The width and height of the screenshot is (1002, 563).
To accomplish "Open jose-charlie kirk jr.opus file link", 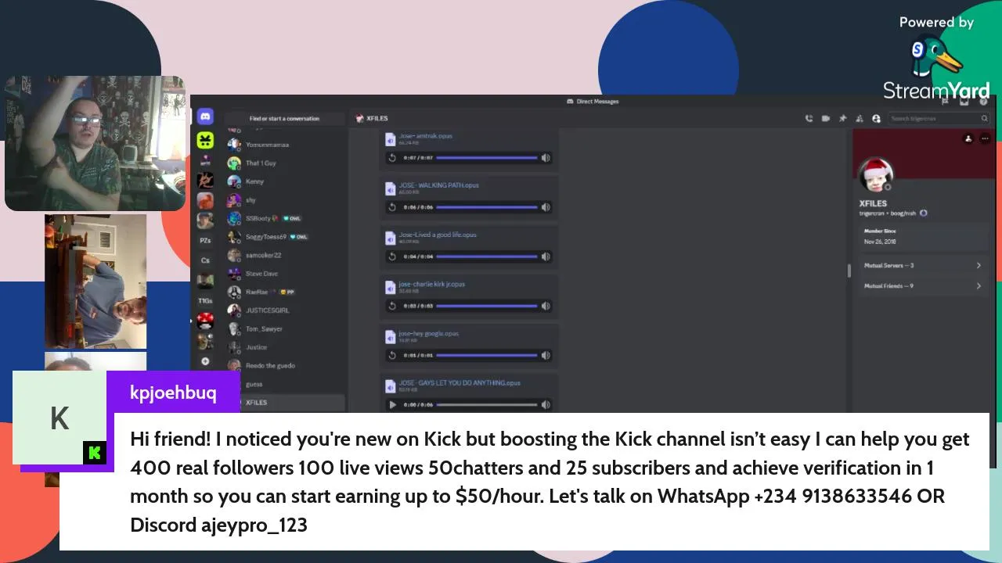I will [x=431, y=284].
